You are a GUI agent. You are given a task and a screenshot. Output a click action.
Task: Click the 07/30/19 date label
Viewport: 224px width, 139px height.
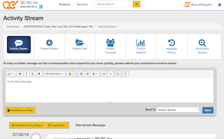tap(21, 135)
